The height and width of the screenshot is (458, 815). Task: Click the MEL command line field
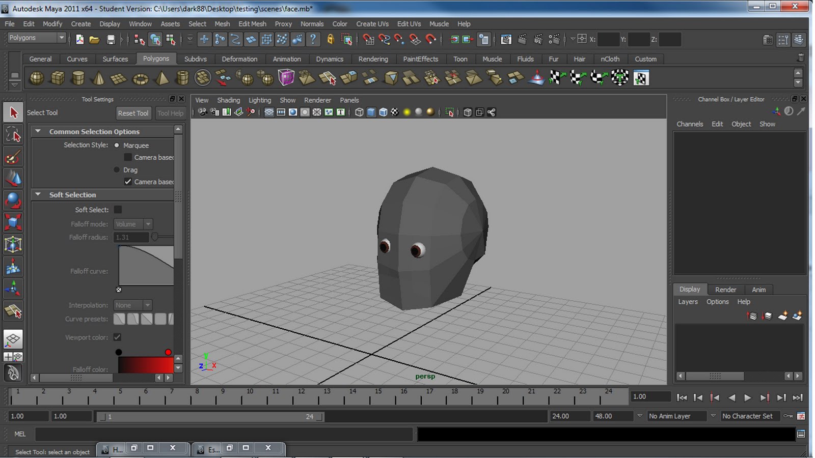pos(223,434)
